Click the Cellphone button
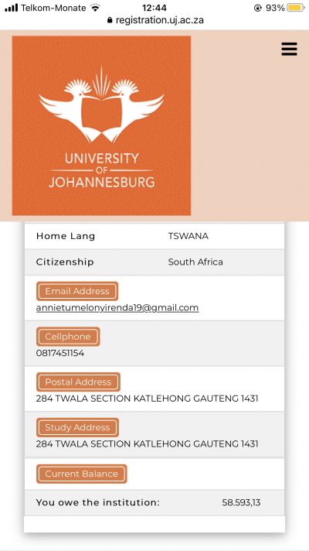309x551 pixels. coord(68,337)
